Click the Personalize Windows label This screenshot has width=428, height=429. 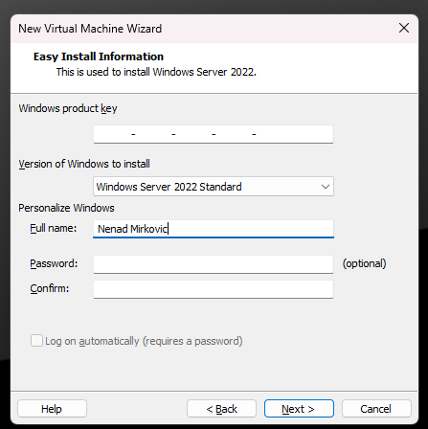(66, 208)
